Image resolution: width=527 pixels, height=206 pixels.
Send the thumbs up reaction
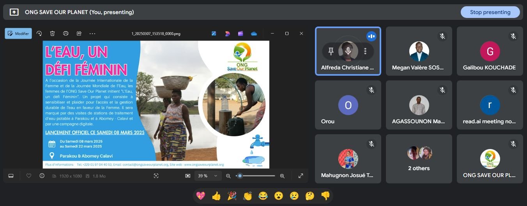[x=216, y=195]
